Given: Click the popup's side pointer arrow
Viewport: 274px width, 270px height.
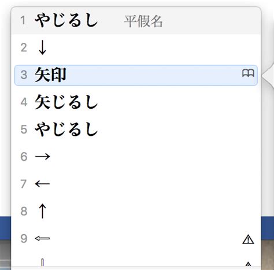Looking at the screenshot, I should click(268, 76).
